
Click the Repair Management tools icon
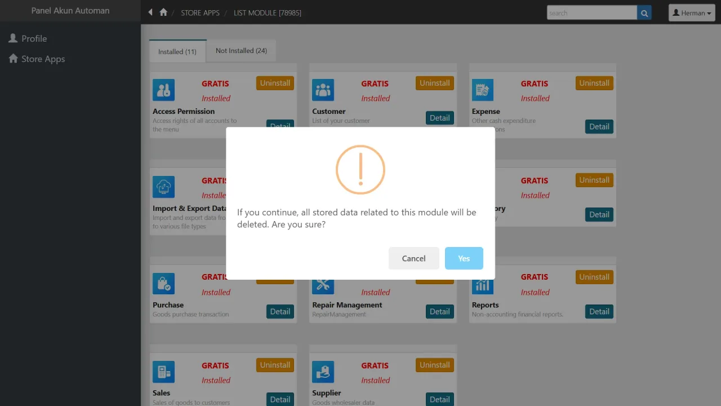tap(323, 286)
